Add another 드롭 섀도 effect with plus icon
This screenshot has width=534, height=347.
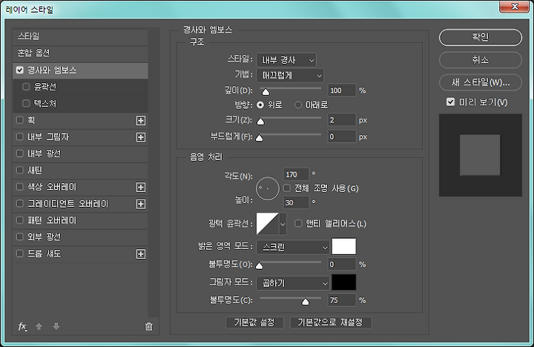[x=141, y=254]
